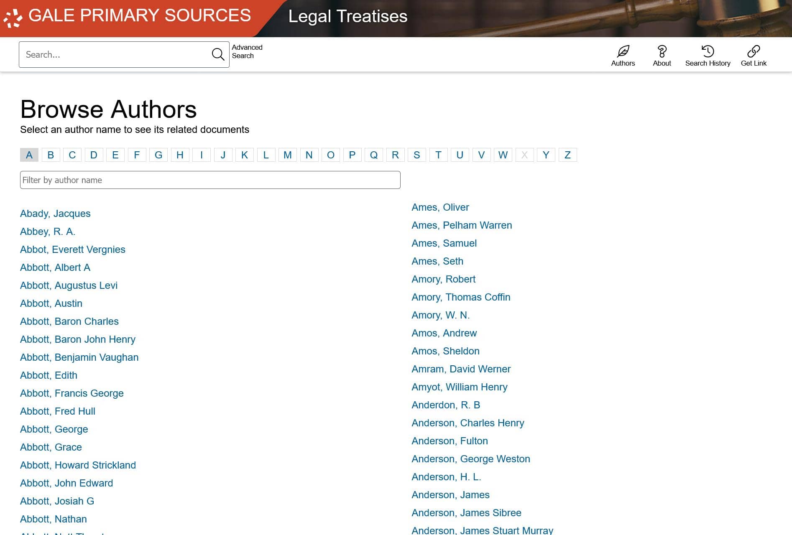Open author Abbey, R. A.

(x=48, y=232)
